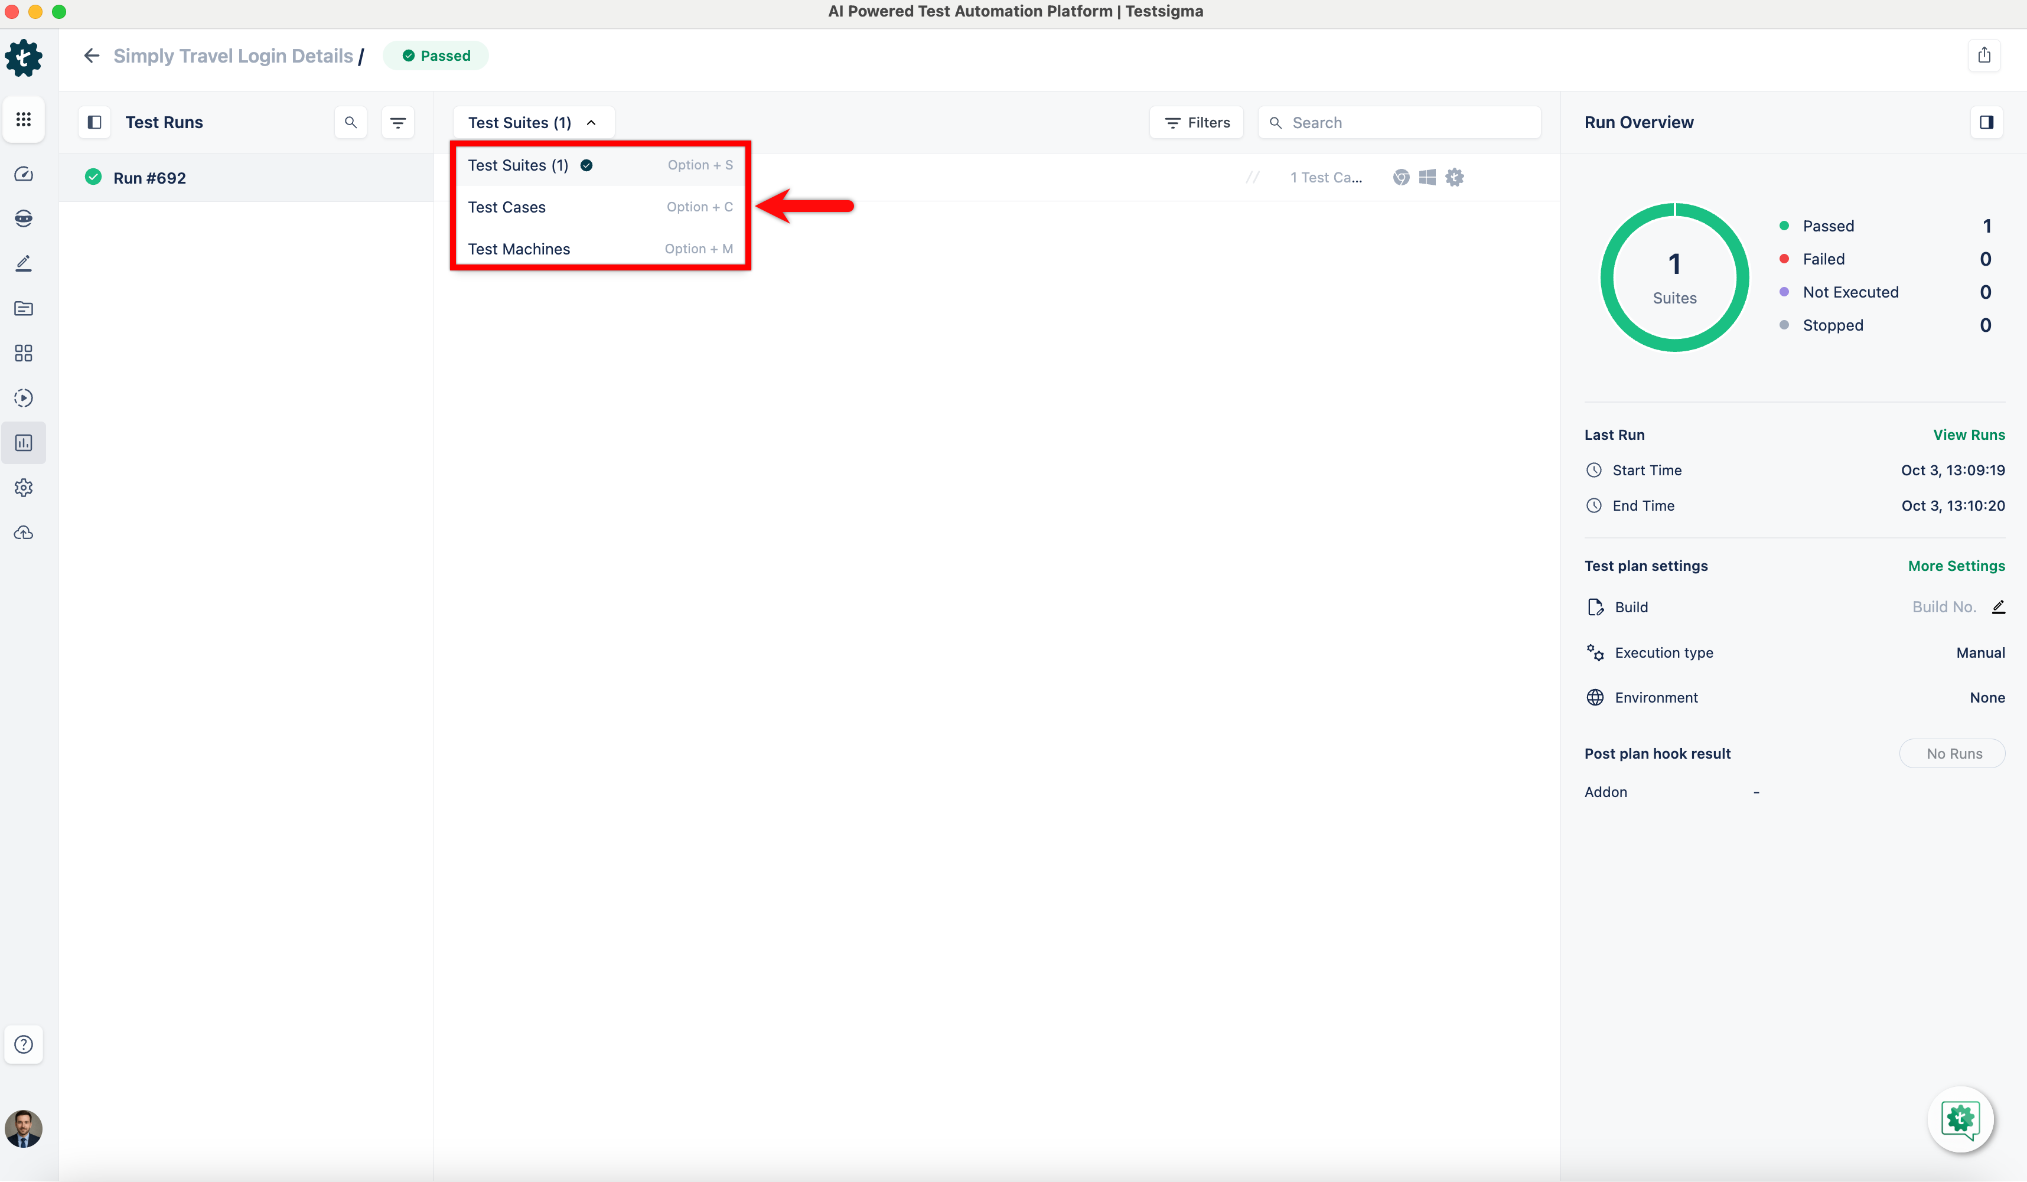Select Test Cases from the open dropdown

pos(507,207)
